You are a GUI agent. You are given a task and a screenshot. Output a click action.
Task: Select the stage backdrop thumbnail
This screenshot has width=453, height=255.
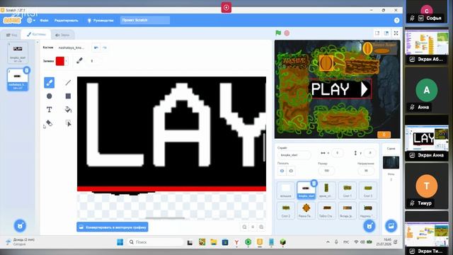[391, 162]
